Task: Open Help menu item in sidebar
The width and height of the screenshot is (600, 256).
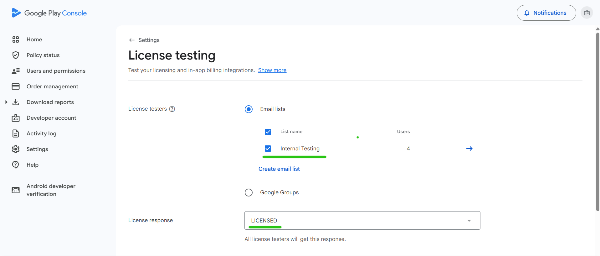Action: tap(33, 165)
